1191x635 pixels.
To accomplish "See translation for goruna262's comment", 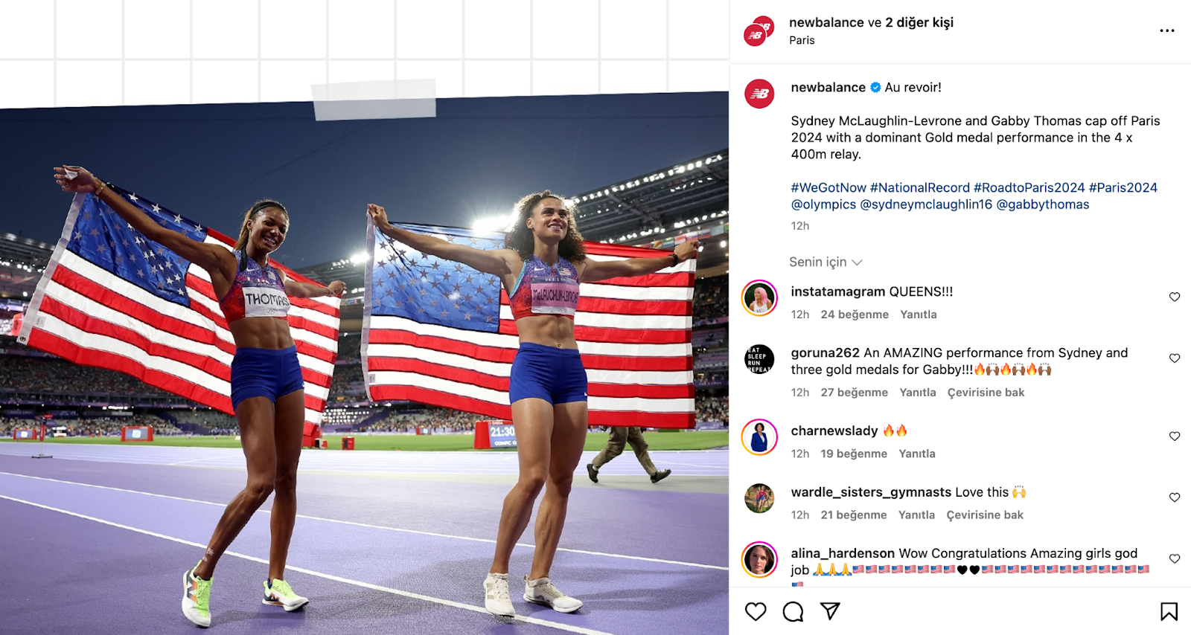I will [986, 393].
